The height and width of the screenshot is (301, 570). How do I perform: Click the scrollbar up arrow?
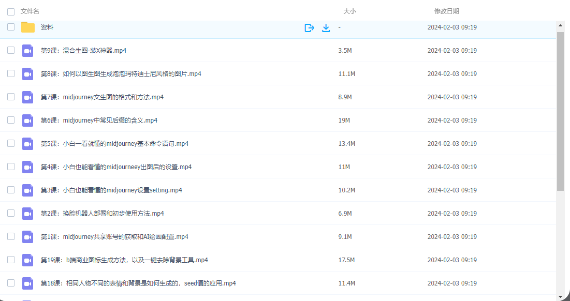560,25
